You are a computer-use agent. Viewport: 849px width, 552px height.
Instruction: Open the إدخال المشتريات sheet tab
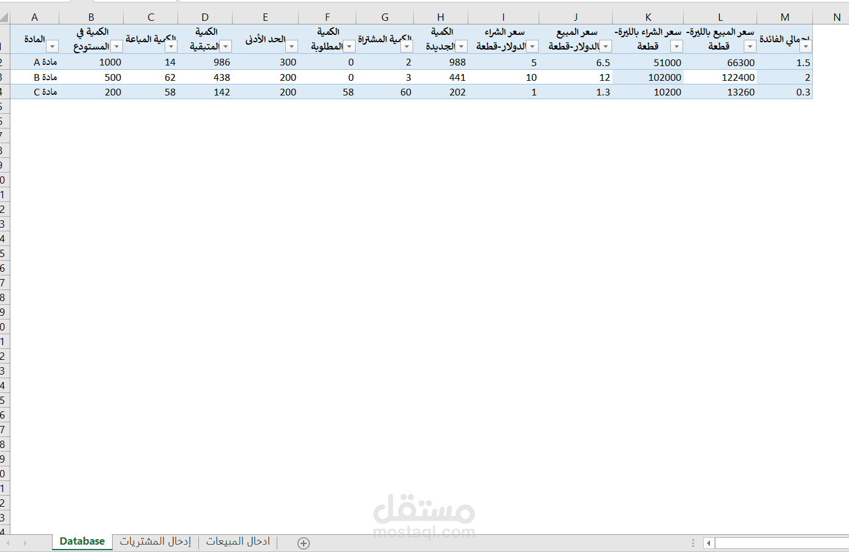(155, 541)
